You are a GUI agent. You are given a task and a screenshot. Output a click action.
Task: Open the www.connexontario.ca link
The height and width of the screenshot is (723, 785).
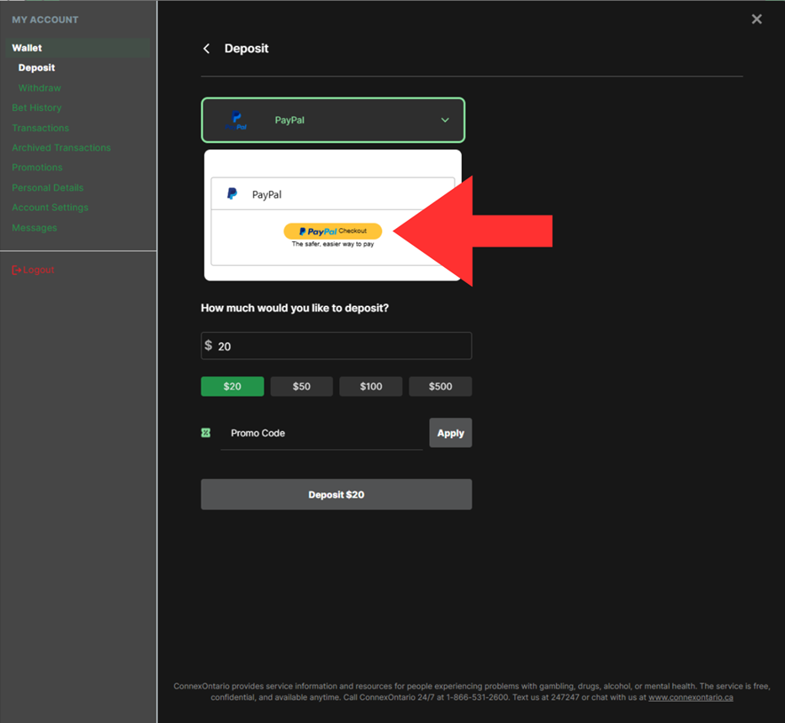tap(690, 697)
